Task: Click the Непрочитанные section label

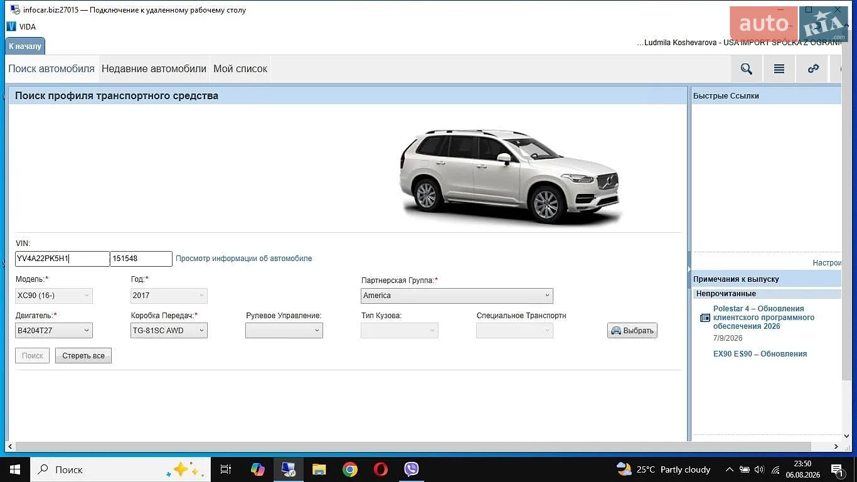Action: pos(726,294)
